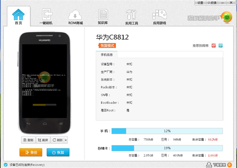Select the 手机信息 phone info tab
This screenshot has width=237, height=168.
click(x=107, y=55)
